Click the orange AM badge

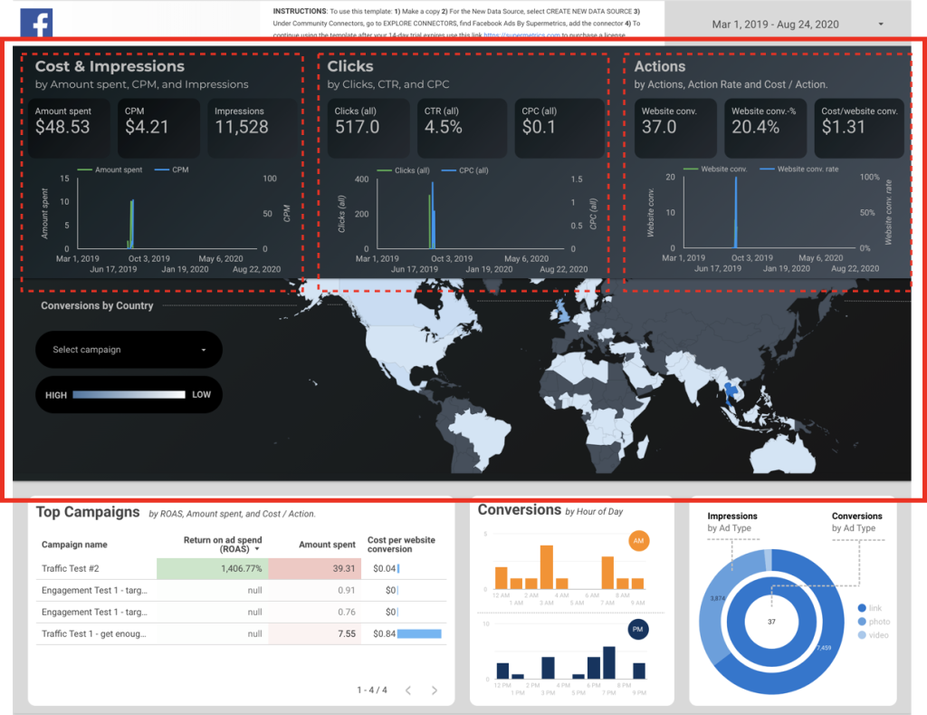pyautogui.click(x=639, y=542)
